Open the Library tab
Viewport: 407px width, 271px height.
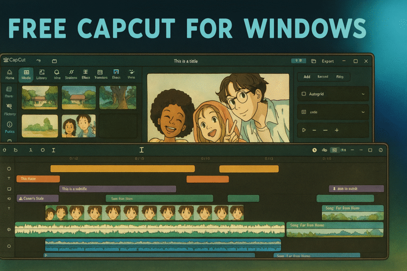[42, 74]
